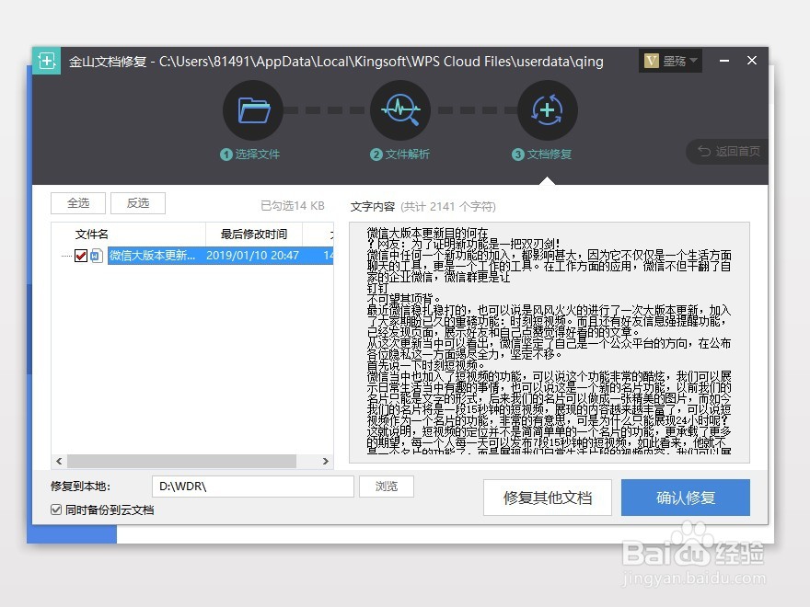Image resolution: width=810 pixels, height=607 pixels.
Task: Click the 已勾选14 KB status text
Action: point(293,206)
